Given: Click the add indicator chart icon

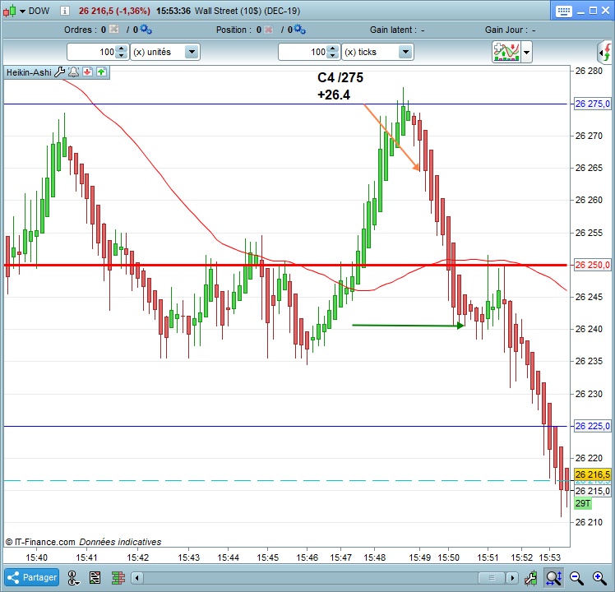Looking at the screenshot, I should click(x=506, y=52).
